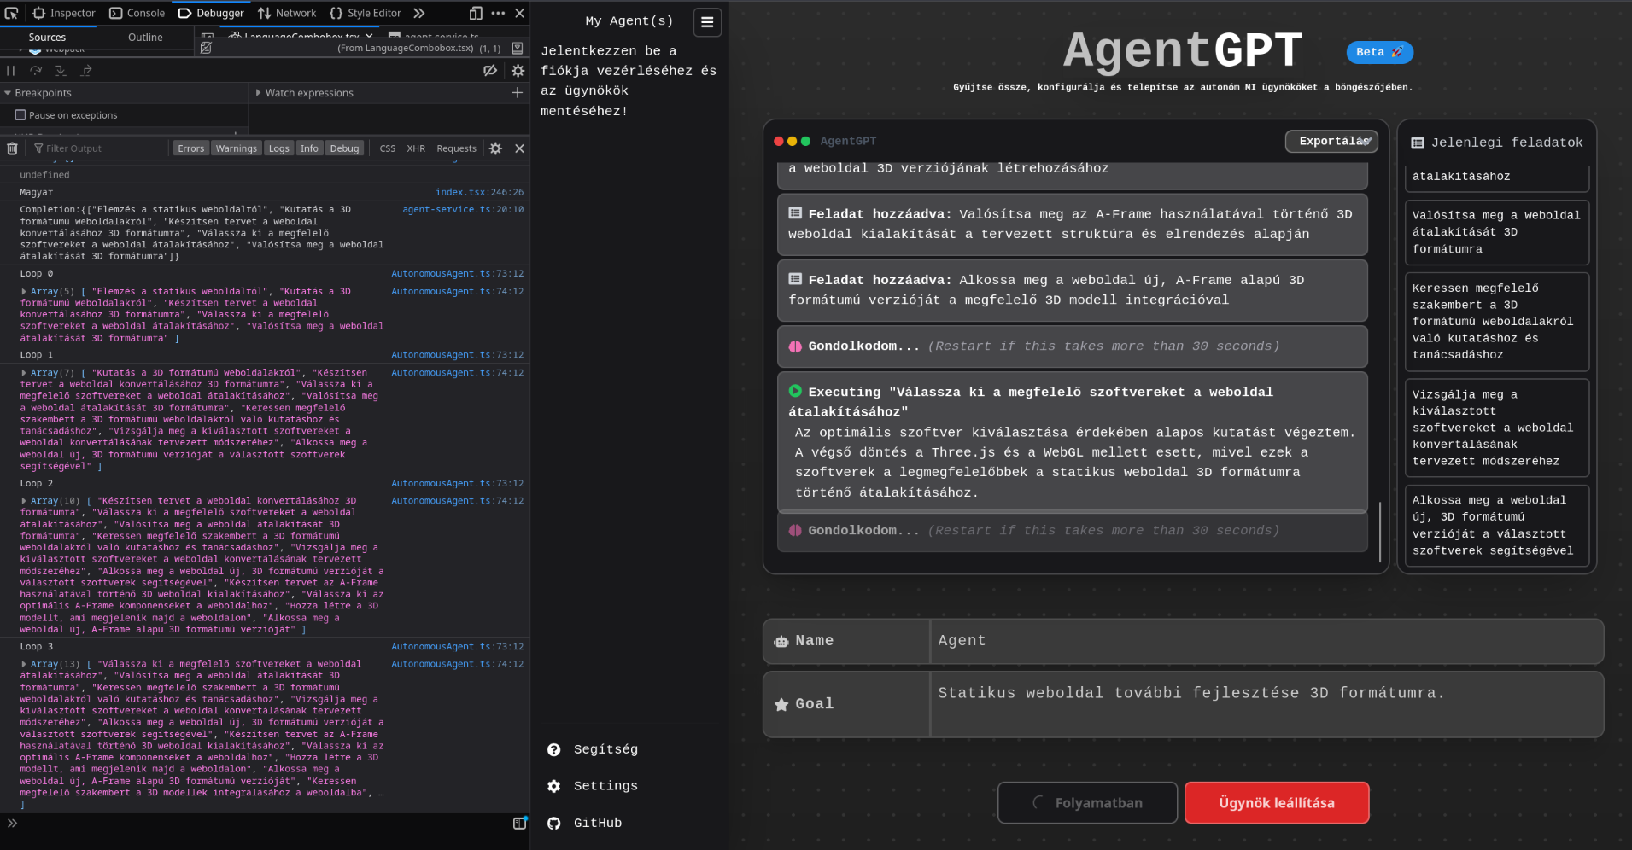The height and width of the screenshot is (850, 1632).
Task: Open the Debugger tab
Action: coord(211,13)
